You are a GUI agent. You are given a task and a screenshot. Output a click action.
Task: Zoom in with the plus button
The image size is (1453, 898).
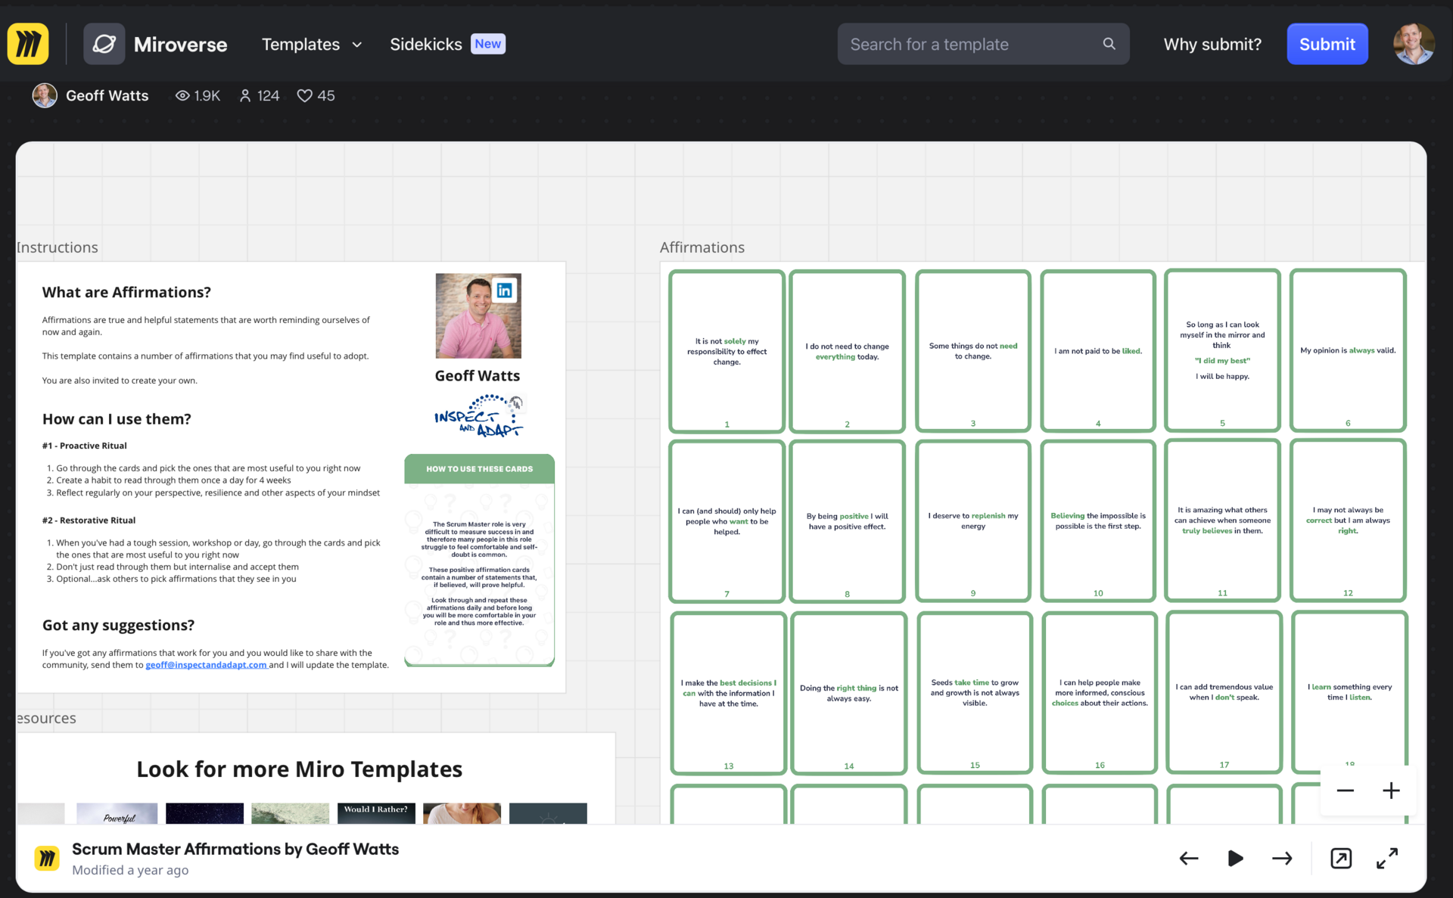[x=1391, y=791]
